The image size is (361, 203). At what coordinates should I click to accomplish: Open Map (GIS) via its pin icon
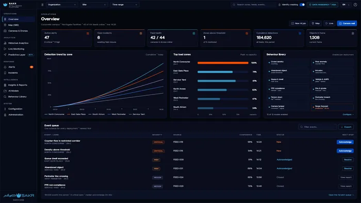click(5, 25)
